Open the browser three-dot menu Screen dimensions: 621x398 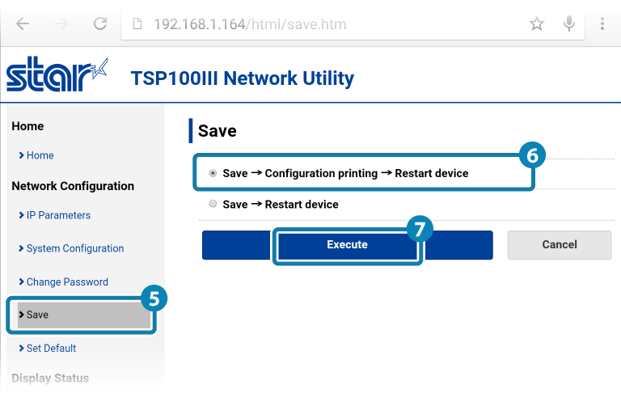pos(602,24)
